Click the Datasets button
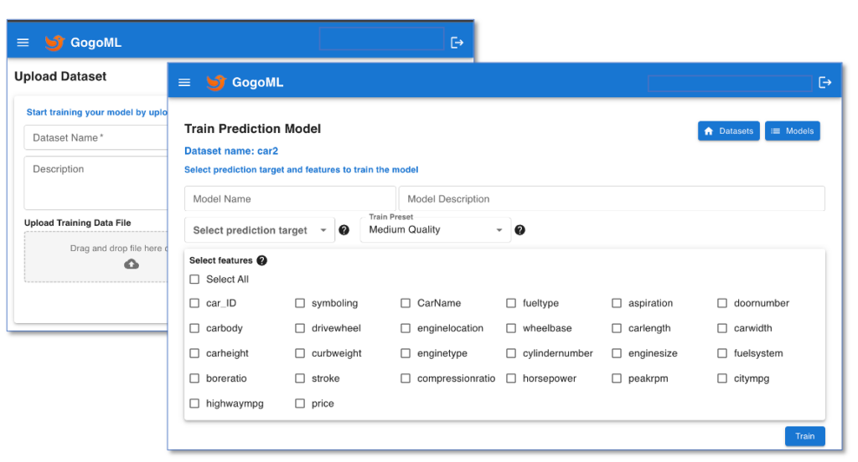This screenshot has width=858, height=462. 728,131
